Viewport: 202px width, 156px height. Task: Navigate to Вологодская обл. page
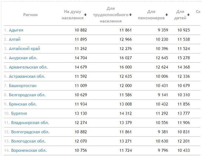(28, 141)
